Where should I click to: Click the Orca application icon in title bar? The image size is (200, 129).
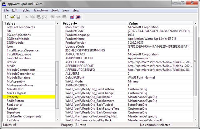coord(4,4)
